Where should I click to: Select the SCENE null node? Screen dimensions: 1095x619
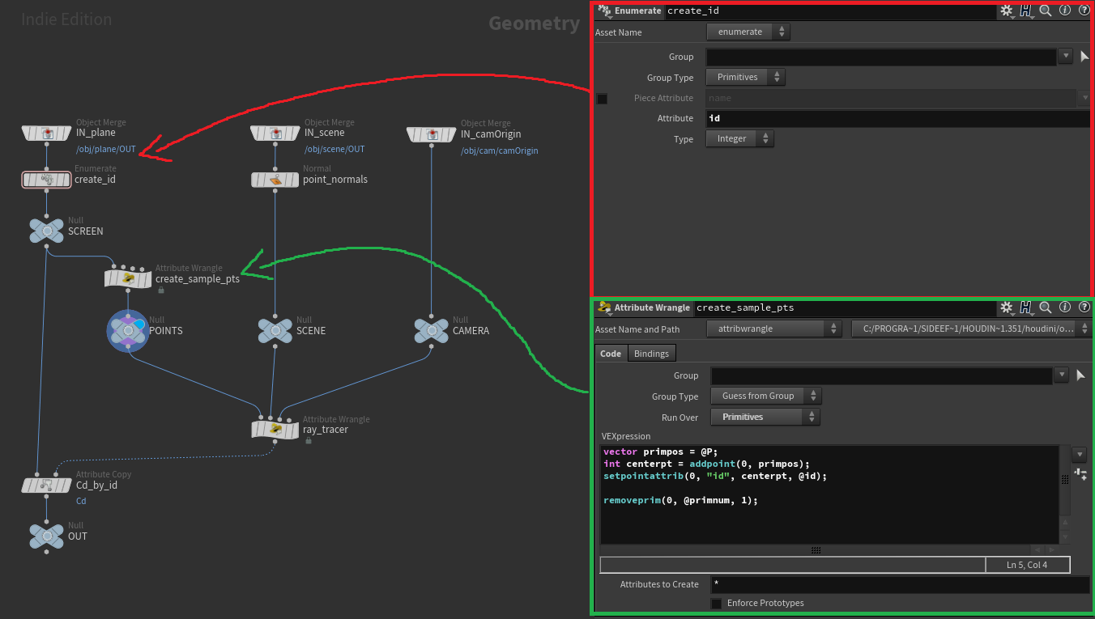pyautogui.click(x=275, y=330)
